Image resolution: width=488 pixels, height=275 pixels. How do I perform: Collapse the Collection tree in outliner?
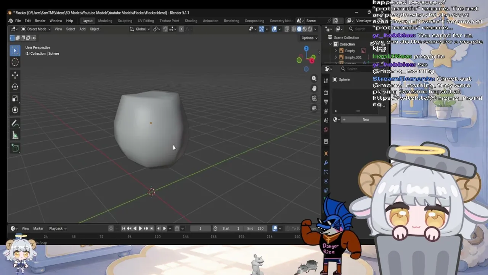pyautogui.click(x=331, y=44)
